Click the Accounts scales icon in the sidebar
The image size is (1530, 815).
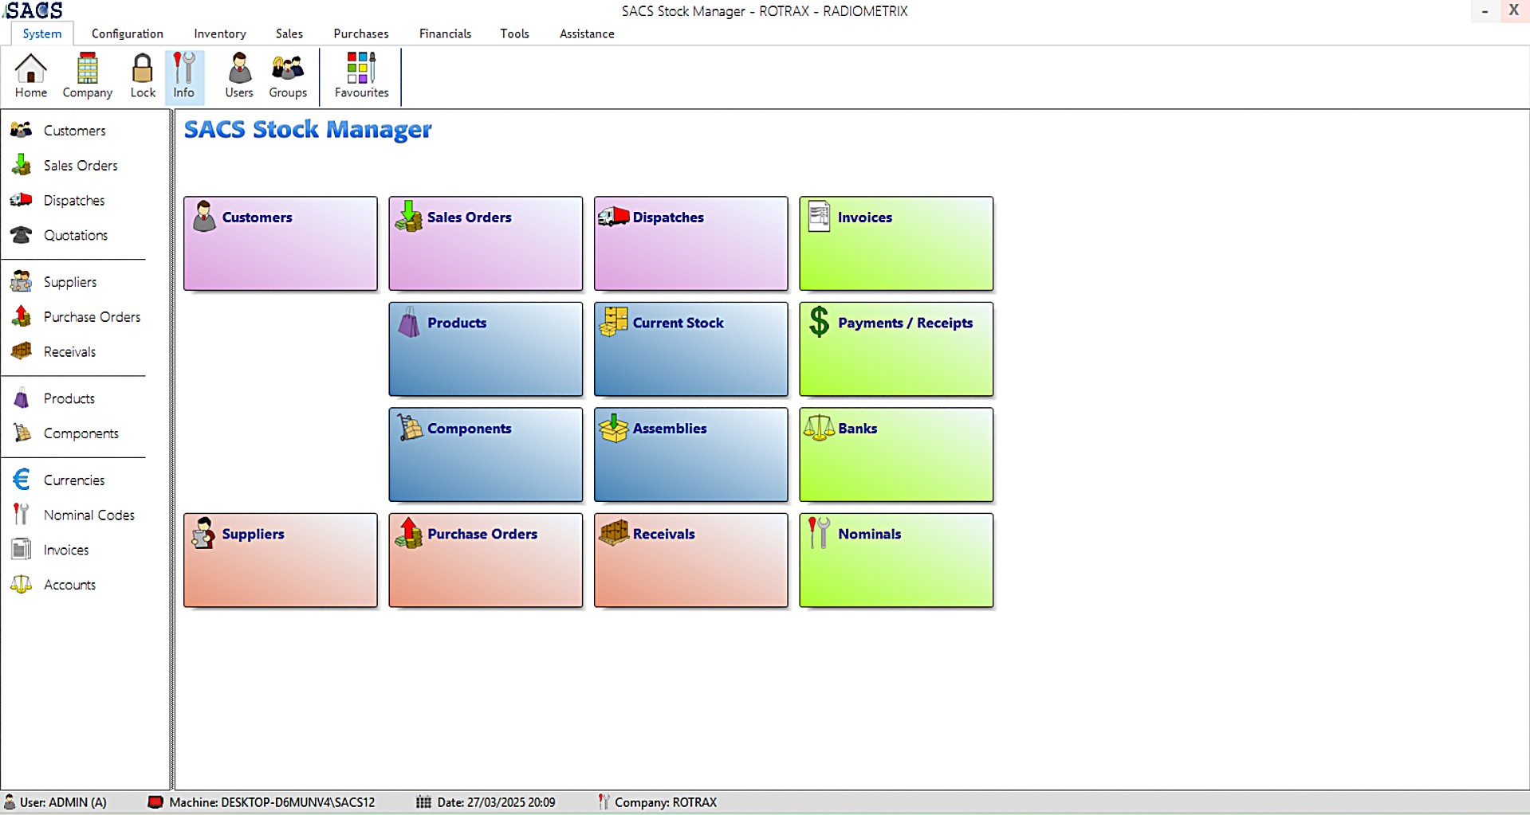[x=21, y=585]
